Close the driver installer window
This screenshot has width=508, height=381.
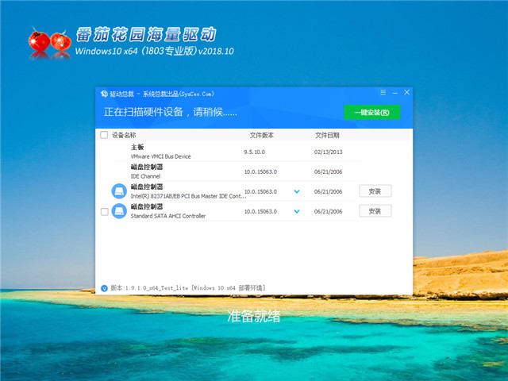(x=407, y=92)
